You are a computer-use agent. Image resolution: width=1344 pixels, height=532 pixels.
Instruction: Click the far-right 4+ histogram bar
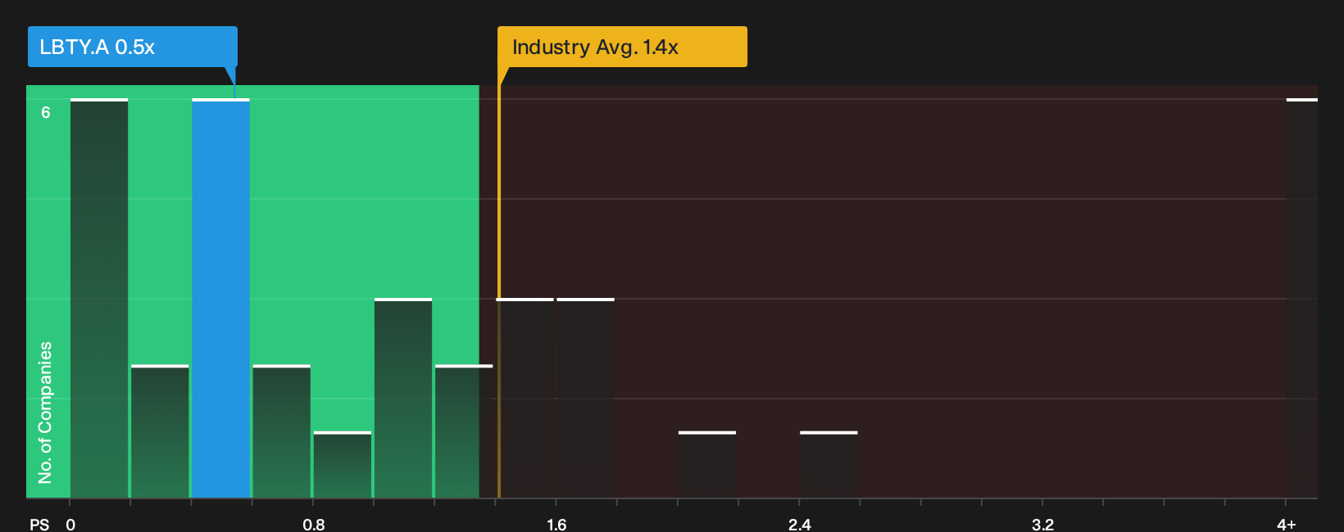(1302, 299)
